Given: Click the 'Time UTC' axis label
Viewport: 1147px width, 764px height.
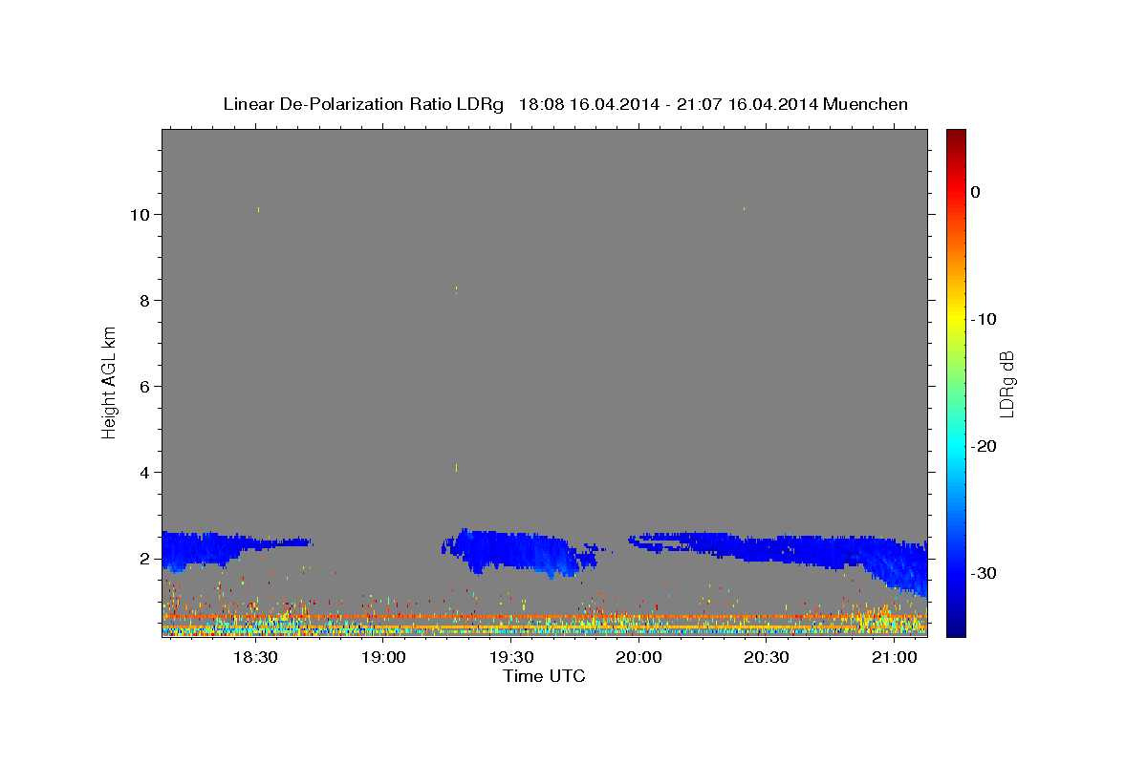Looking at the screenshot, I should [544, 676].
